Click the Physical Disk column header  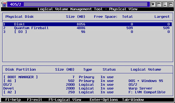[x=19, y=17]
